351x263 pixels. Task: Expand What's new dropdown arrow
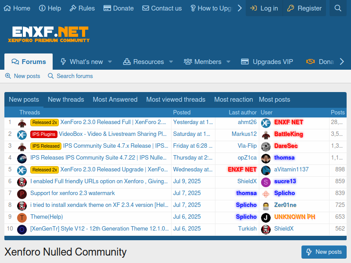(x=110, y=61)
